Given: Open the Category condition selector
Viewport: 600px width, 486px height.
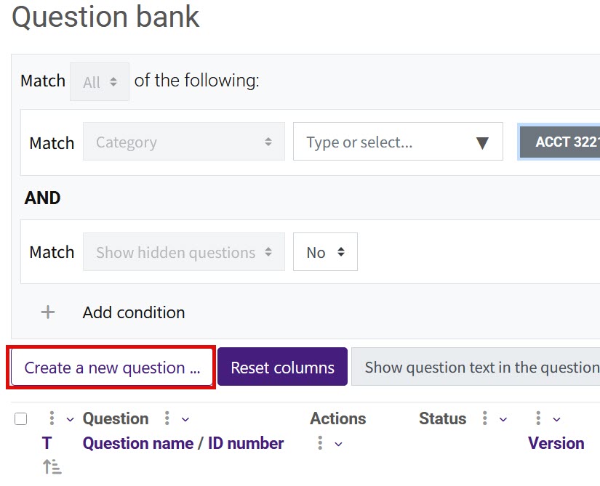Looking at the screenshot, I should (x=183, y=142).
